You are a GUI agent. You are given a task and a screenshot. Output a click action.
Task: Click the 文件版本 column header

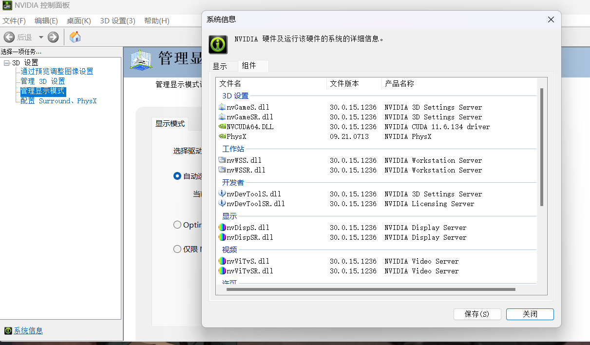tap(354, 84)
